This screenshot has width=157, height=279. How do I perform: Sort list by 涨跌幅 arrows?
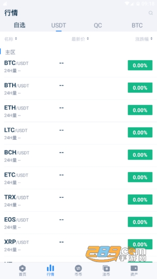151,39
